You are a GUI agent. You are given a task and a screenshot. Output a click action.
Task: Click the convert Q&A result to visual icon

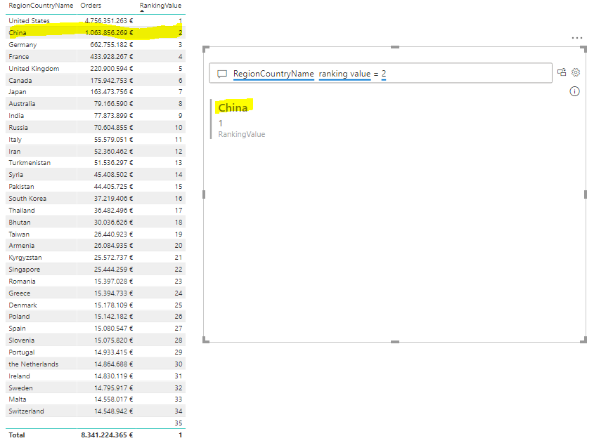(x=562, y=72)
